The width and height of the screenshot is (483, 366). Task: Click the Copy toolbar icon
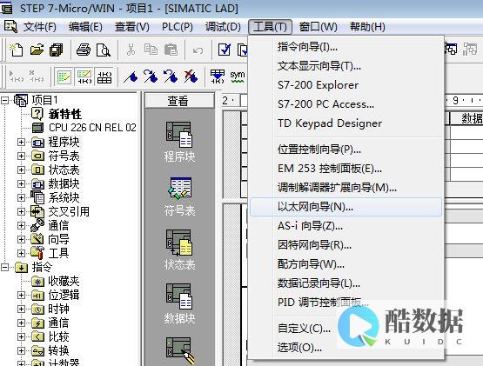151,50
